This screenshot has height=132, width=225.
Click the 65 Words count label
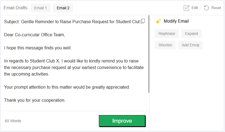(13, 121)
